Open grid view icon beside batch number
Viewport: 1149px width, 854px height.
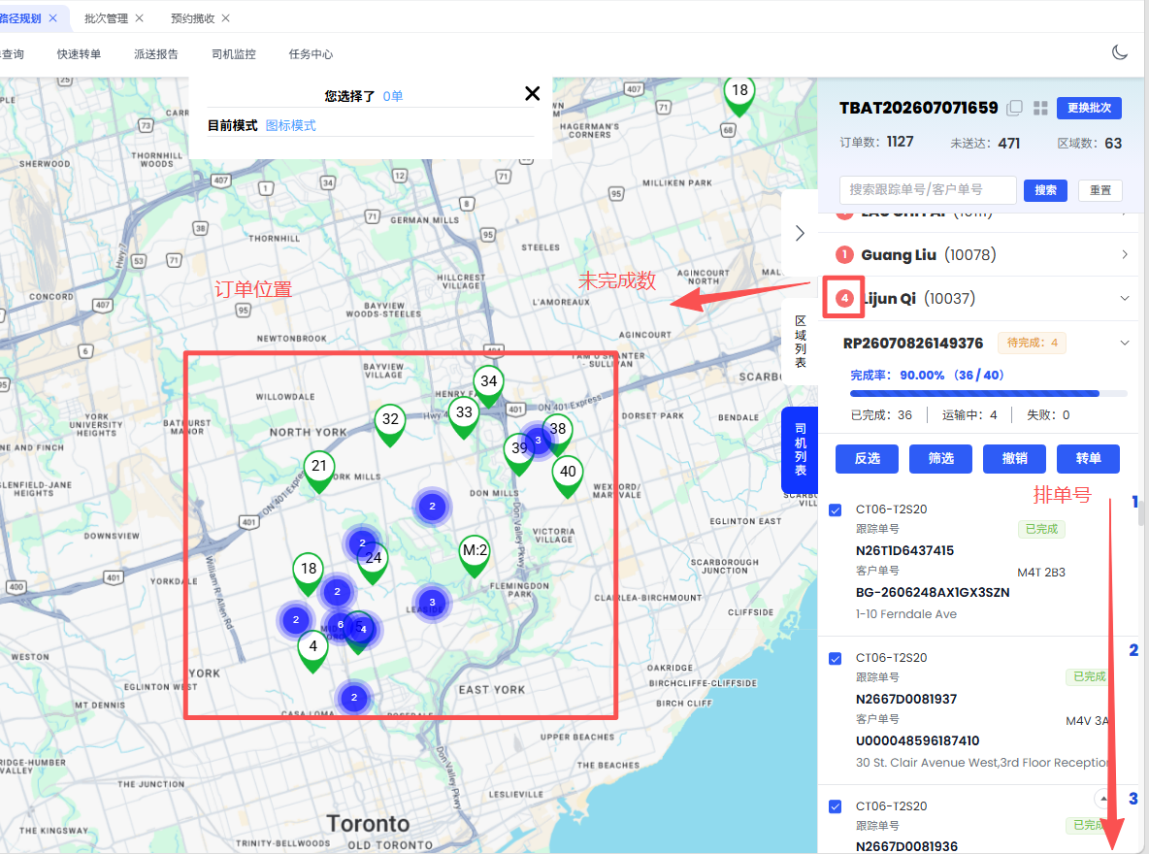click(x=1040, y=108)
